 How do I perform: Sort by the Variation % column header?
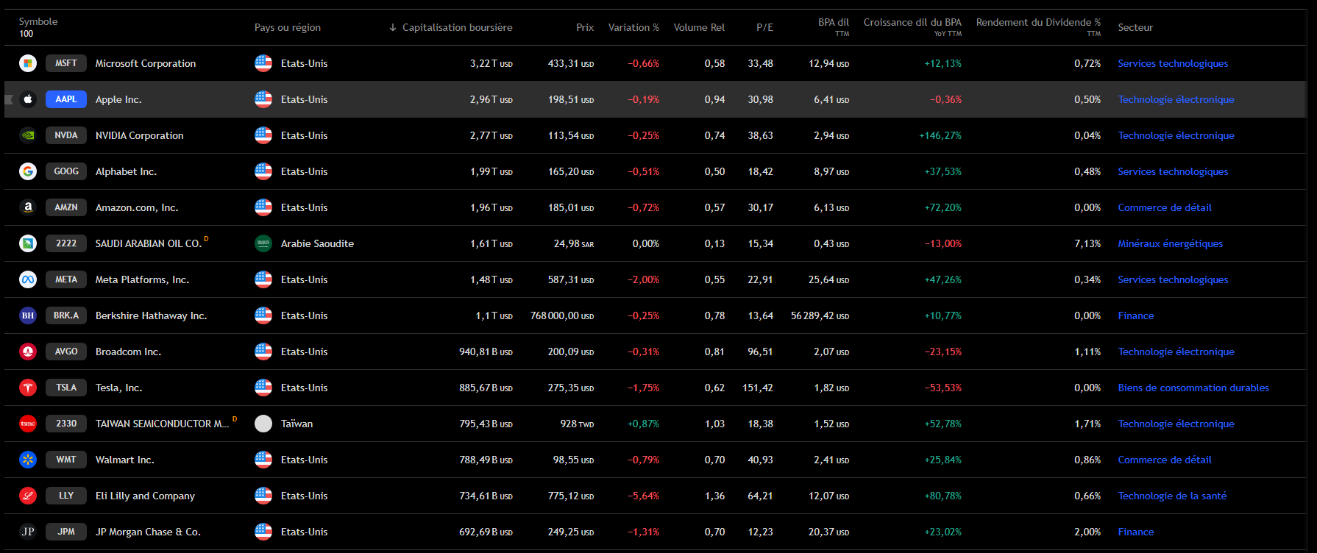(633, 27)
